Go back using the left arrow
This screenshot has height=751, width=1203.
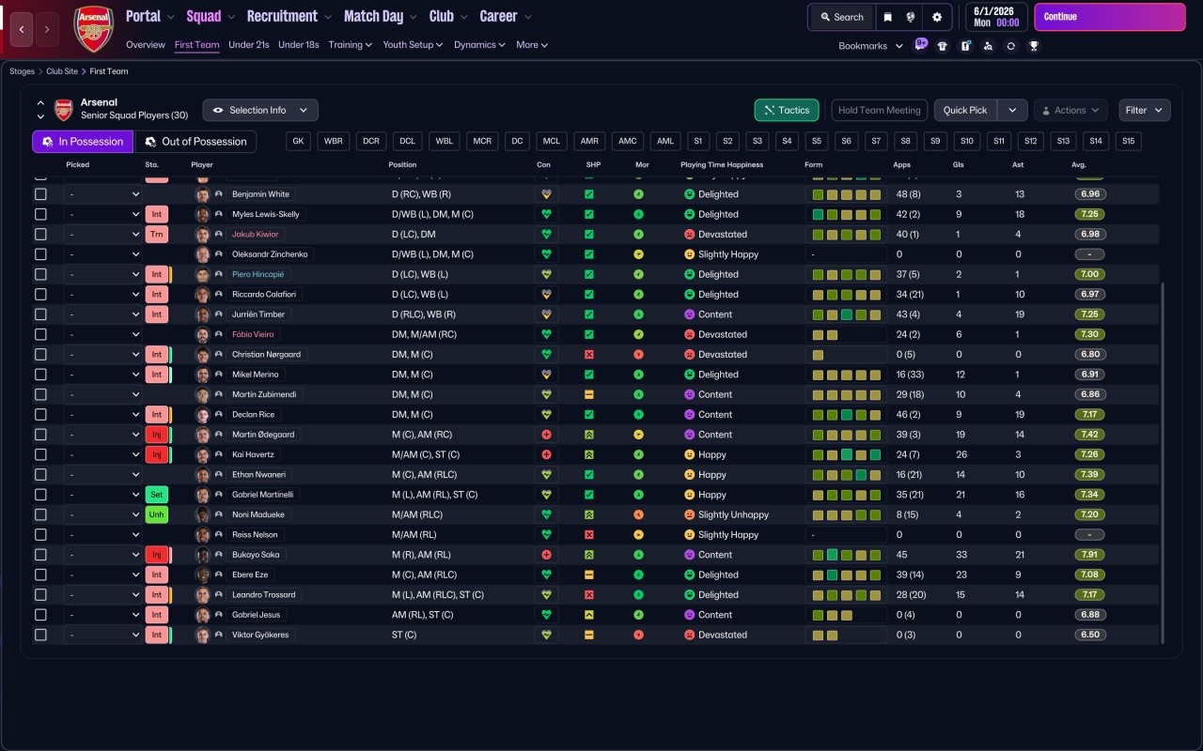[x=22, y=29]
